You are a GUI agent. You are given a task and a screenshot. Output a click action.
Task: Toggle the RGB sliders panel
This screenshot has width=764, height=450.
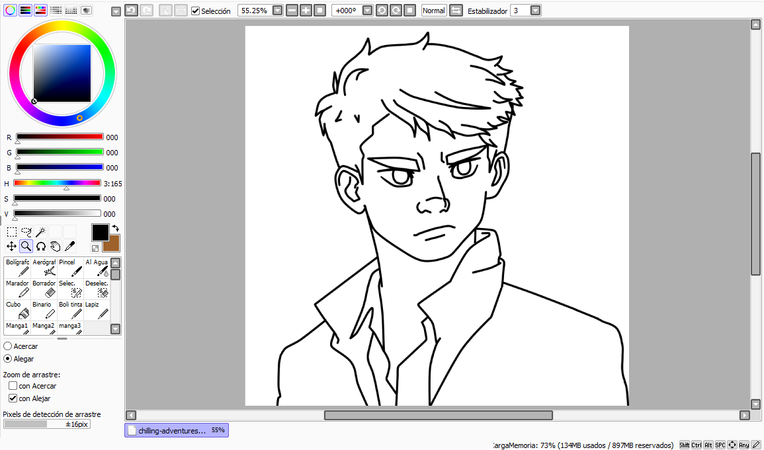pyautogui.click(x=25, y=10)
